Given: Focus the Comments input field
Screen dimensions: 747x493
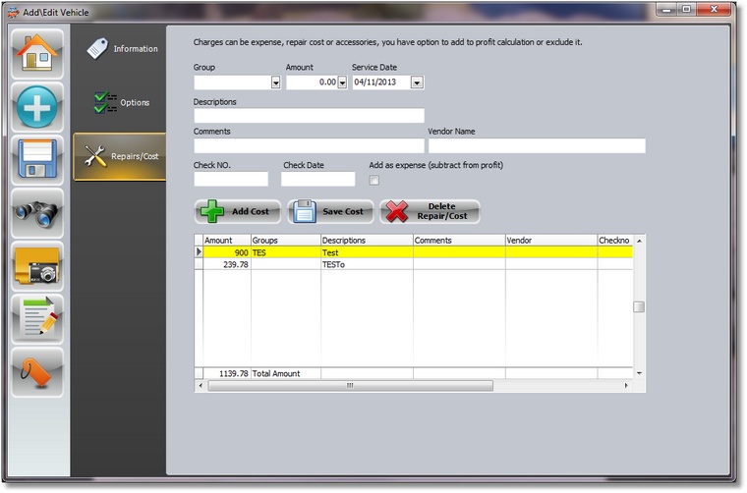Looking at the screenshot, I should click(x=309, y=145).
